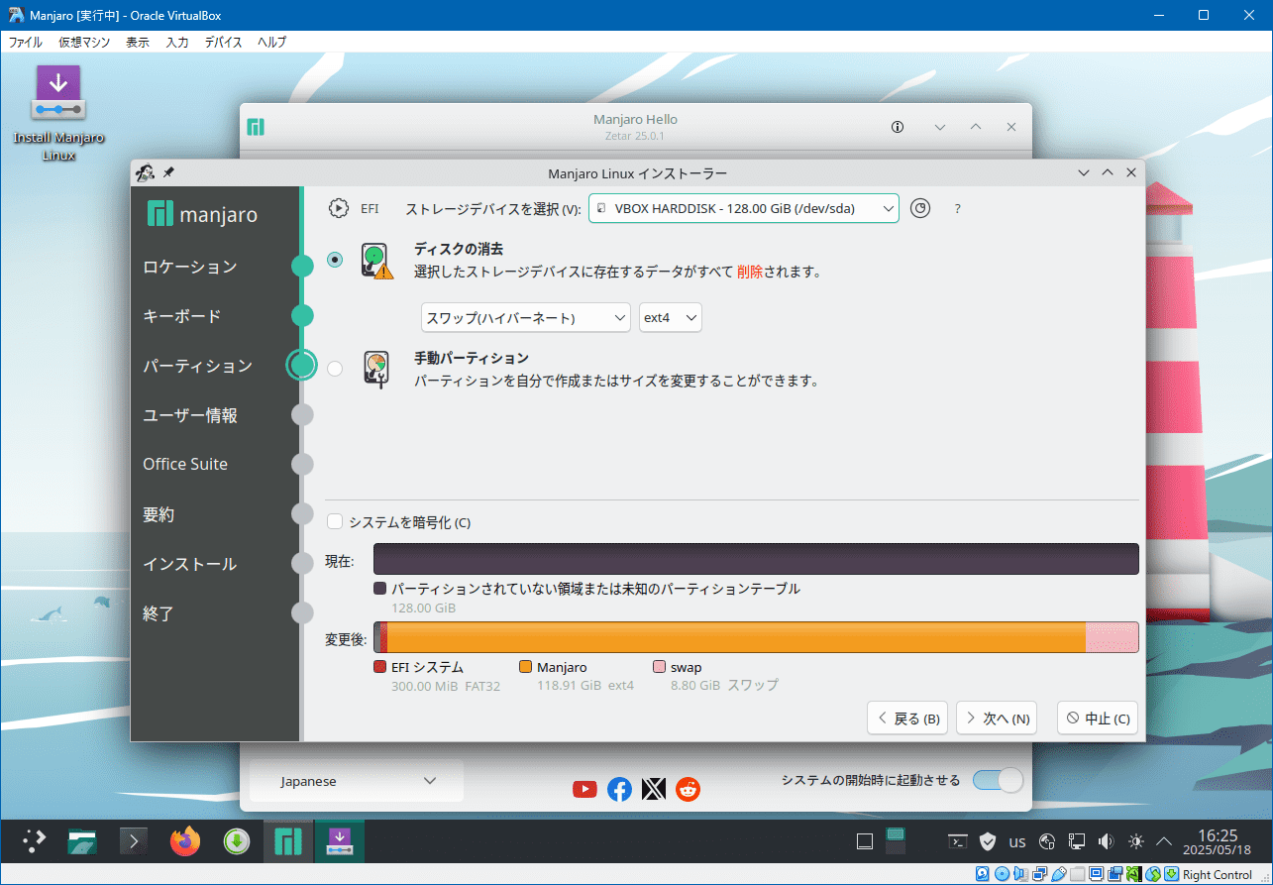The width and height of the screenshot is (1273, 885).
Task: Click the 中止 (C) button
Action: click(x=1098, y=719)
